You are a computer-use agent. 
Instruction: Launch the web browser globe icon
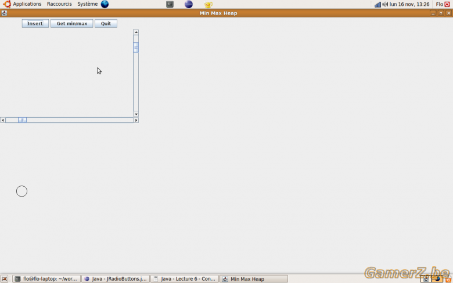click(105, 4)
